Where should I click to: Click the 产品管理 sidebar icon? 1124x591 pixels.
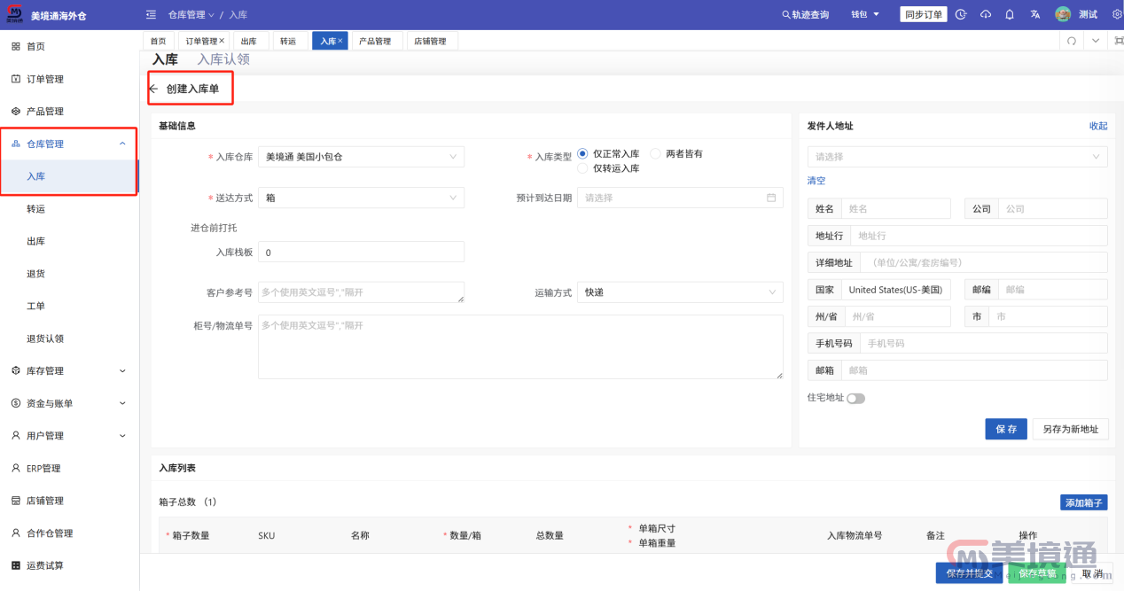click(16, 112)
